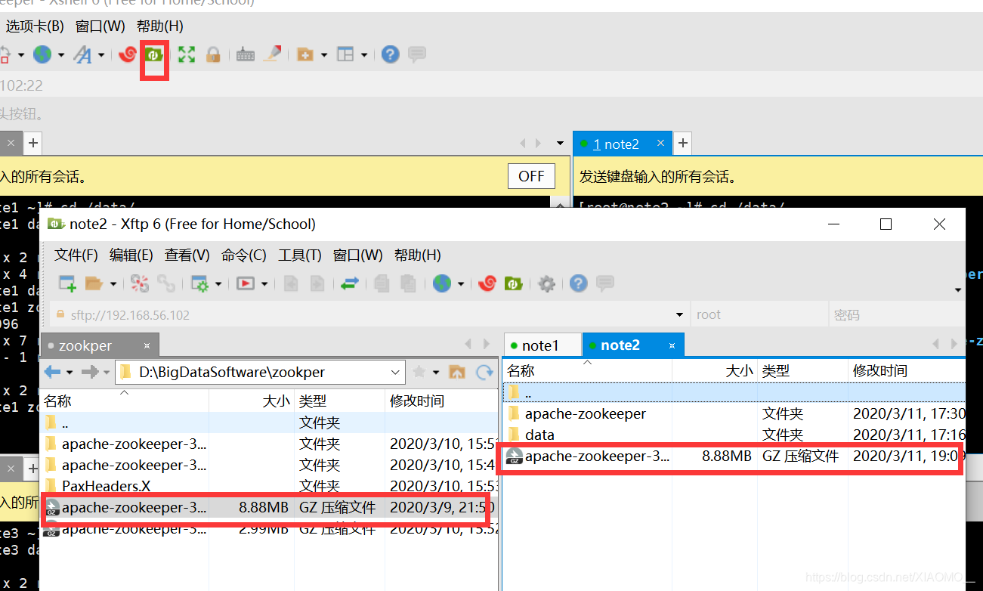The height and width of the screenshot is (591, 983).
Task: Click the lock screen icon in Xshell
Action: pyautogui.click(x=213, y=54)
